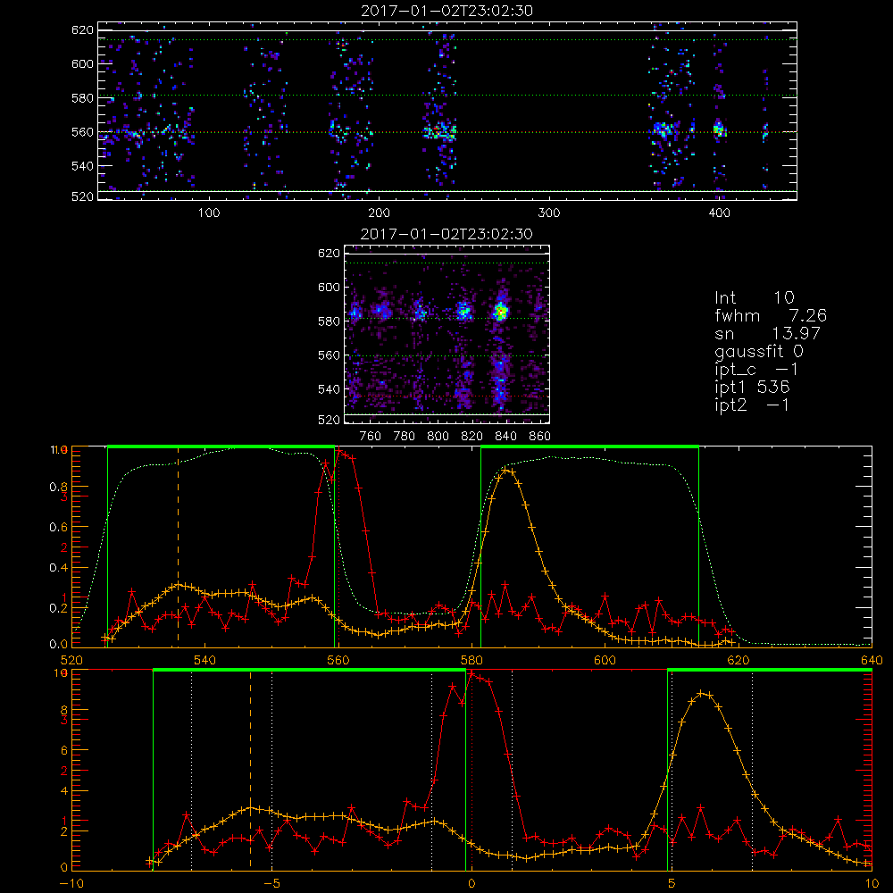Image resolution: width=893 pixels, height=893 pixels.
Task: Click the orange curve peak in the third profile plot
Action: coord(507,471)
